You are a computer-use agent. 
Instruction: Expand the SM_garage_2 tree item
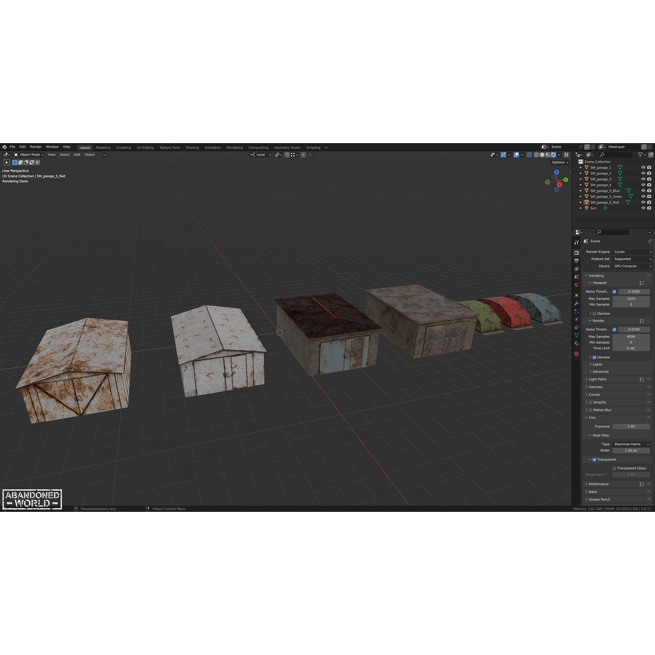(580, 173)
